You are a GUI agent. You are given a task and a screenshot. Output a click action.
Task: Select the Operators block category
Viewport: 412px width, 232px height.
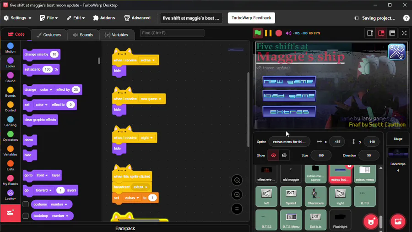coord(10,137)
